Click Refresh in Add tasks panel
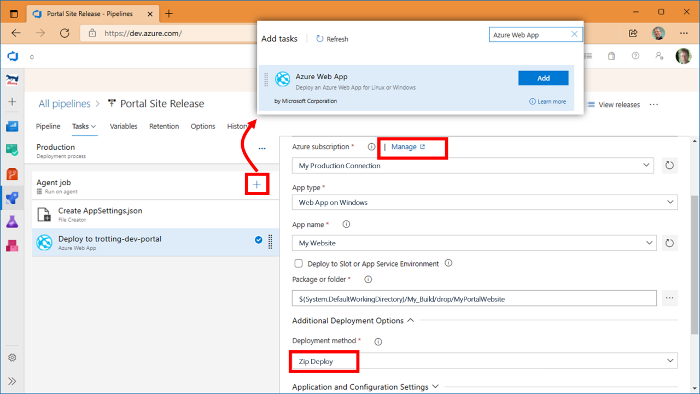This screenshot has height=394, width=700. click(332, 39)
